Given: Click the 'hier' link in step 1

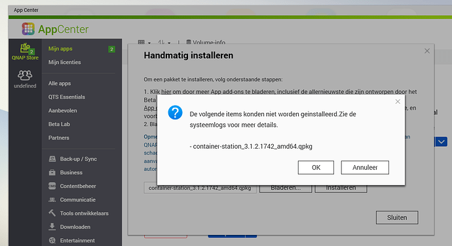Looking at the screenshot, I should tap(166, 92).
